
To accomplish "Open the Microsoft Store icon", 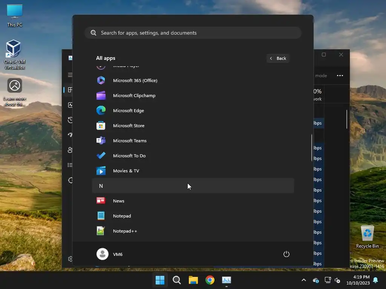I will [101, 126].
